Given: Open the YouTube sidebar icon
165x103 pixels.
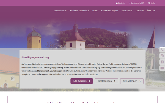Looking at the screenshot, I should click(162, 68).
